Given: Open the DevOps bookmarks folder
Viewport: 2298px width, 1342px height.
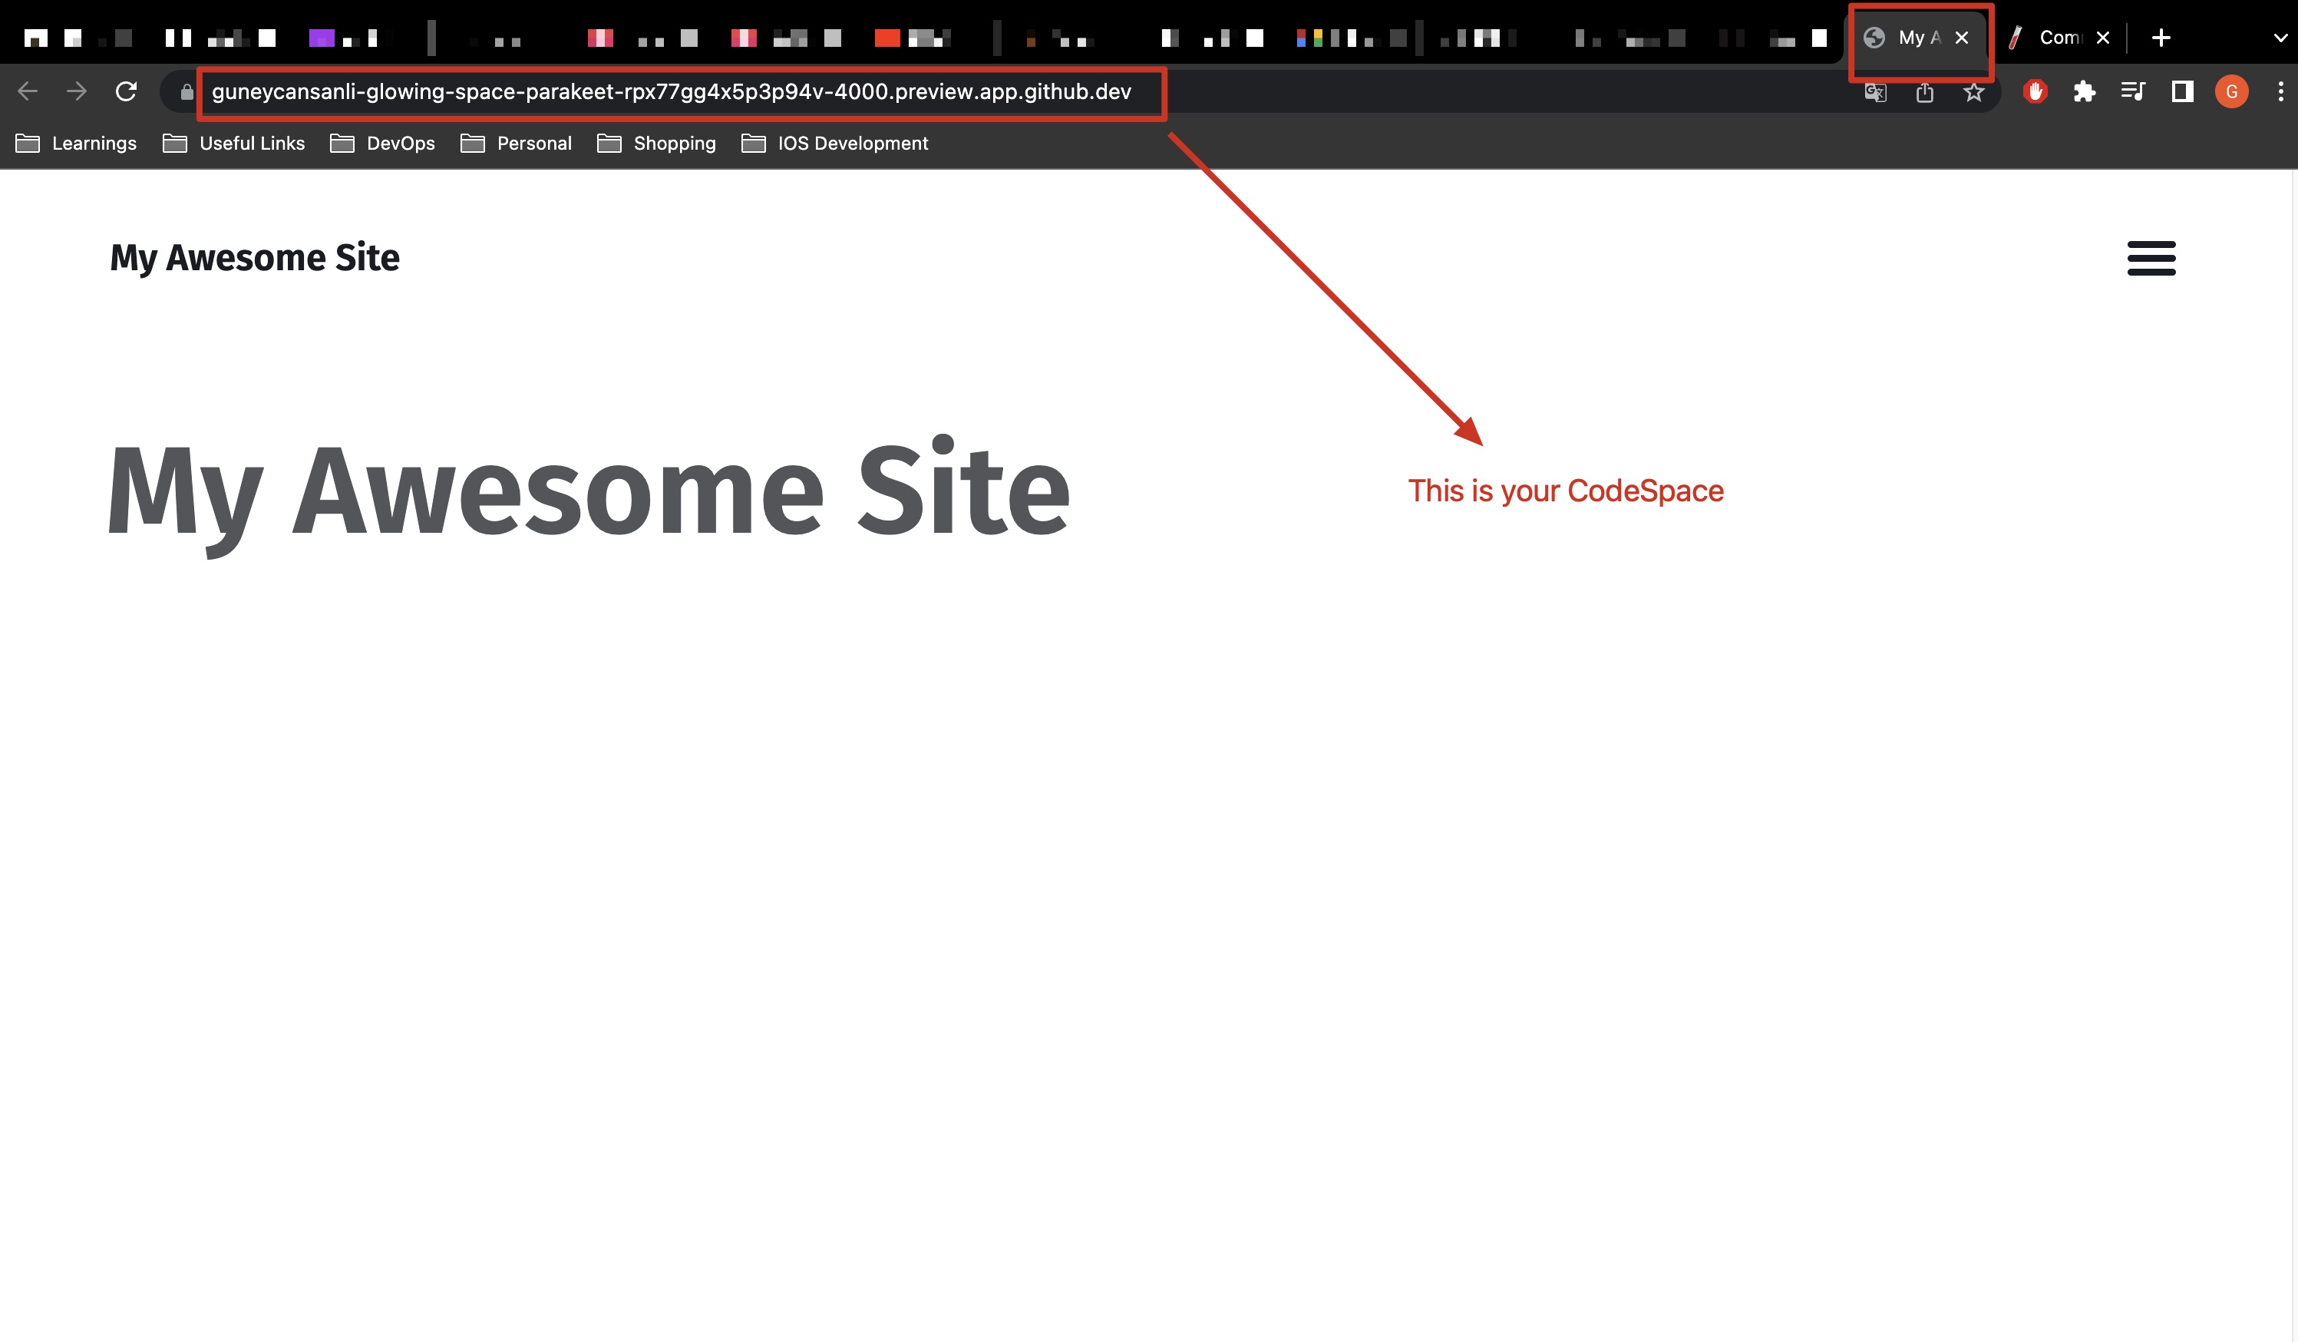Looking at the screenshot, I should [x=383, y=144].
